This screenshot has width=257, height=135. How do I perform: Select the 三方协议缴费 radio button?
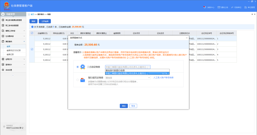[78, 67]
